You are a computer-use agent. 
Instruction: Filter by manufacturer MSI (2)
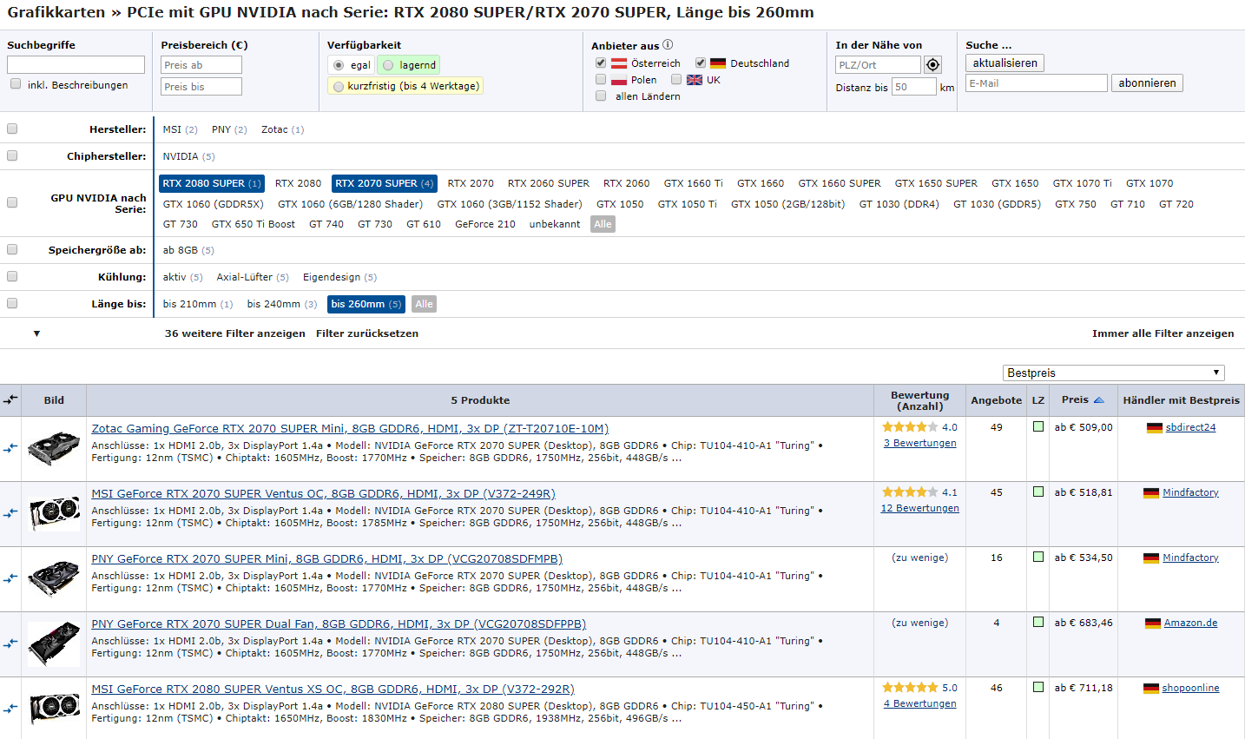point(180,129)
